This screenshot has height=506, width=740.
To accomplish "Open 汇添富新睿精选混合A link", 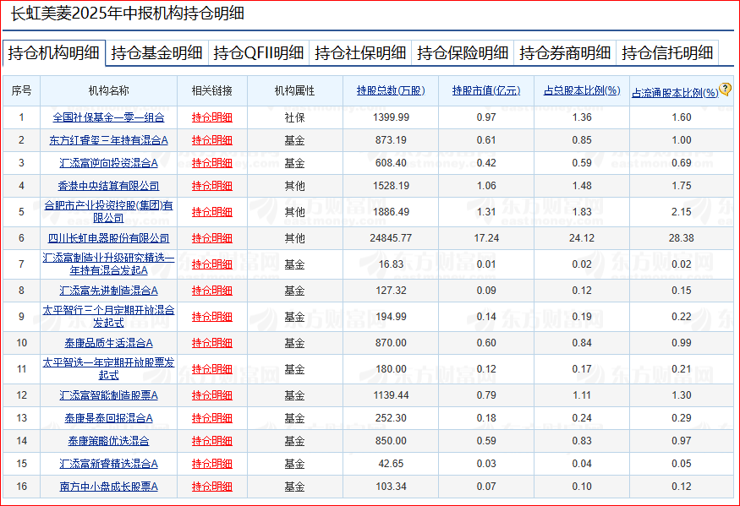I will 108,464.
